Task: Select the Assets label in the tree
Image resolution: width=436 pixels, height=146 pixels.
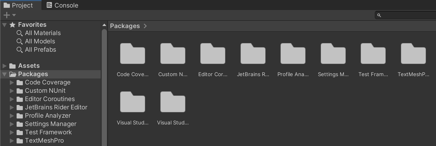Action: point(29,66)
